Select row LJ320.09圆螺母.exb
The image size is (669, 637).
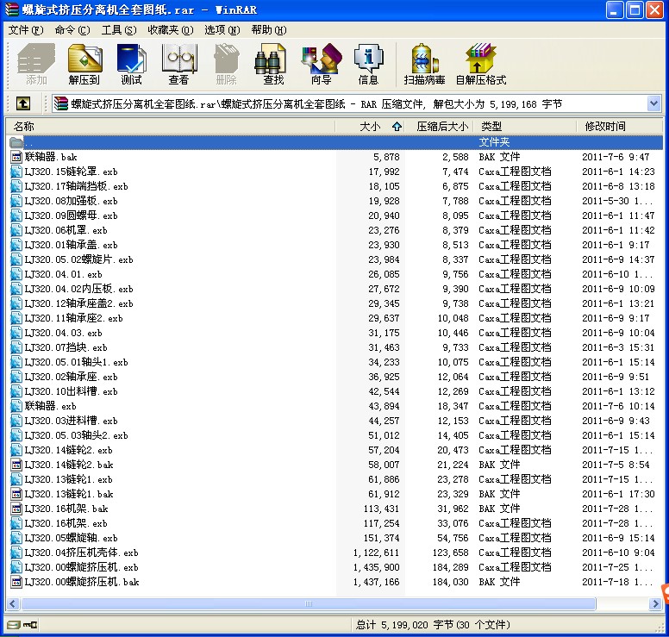336,215
